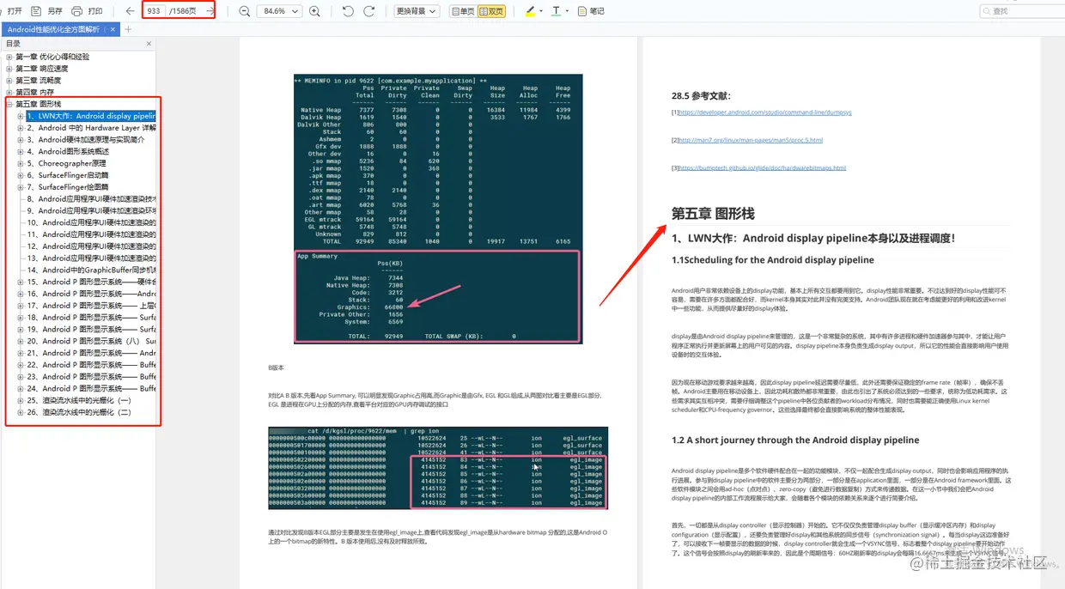
Task: Close the Android性能优化全方面解析 tab
Action: point(113,29)
